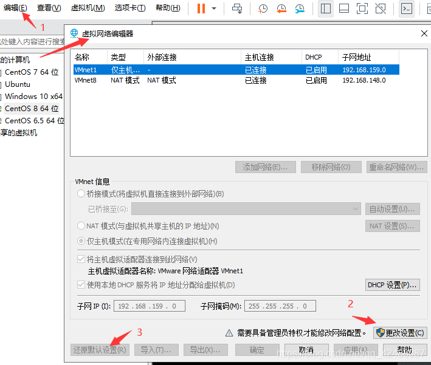The height and width of the screenshot is (365, 431).
Task: Click the NAT Settings (NAT 设置) button
Action: pyautogui.click(x=392, y=226)
